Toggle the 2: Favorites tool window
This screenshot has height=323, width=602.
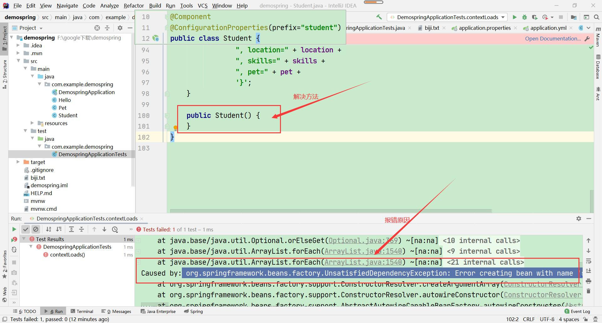(4, 264)
